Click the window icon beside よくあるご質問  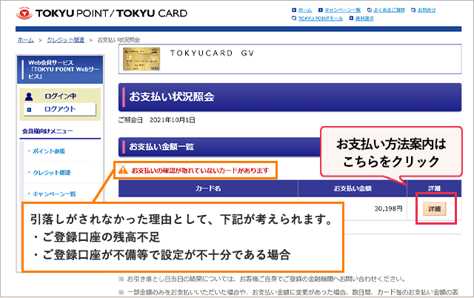coord(369,10)
